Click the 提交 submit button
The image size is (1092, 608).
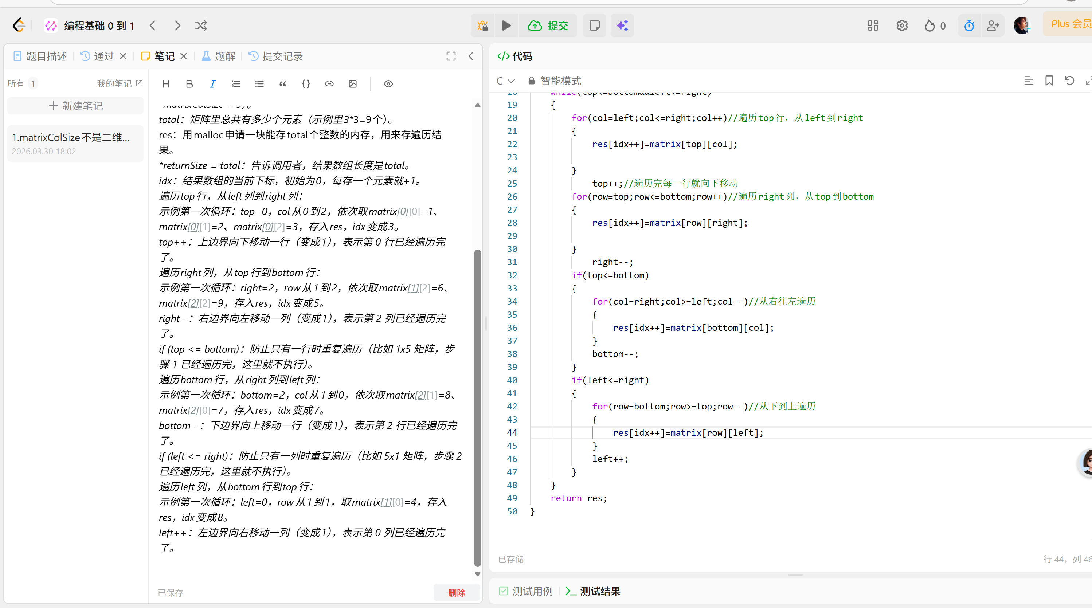(548, 26)
